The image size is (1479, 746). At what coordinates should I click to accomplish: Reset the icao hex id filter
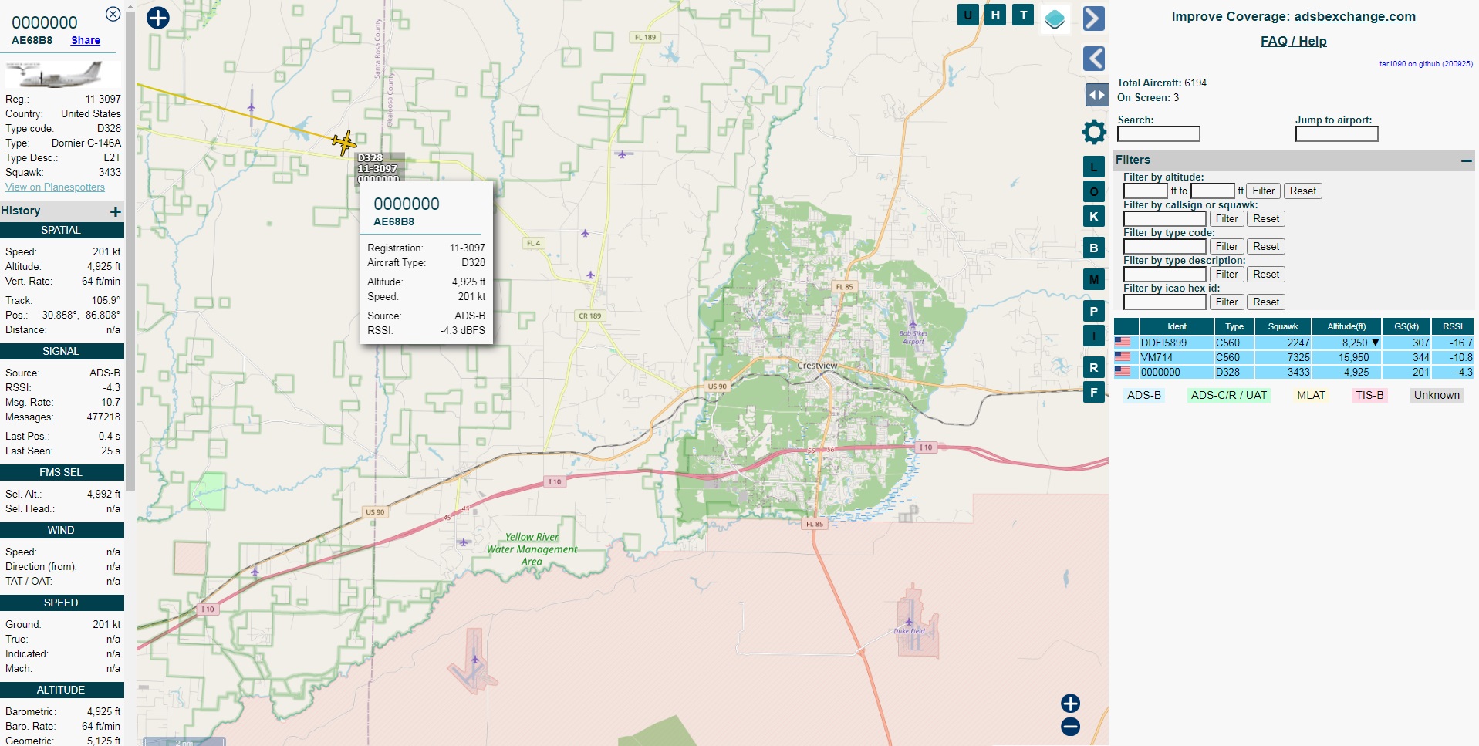click(x=1266, y=302)
